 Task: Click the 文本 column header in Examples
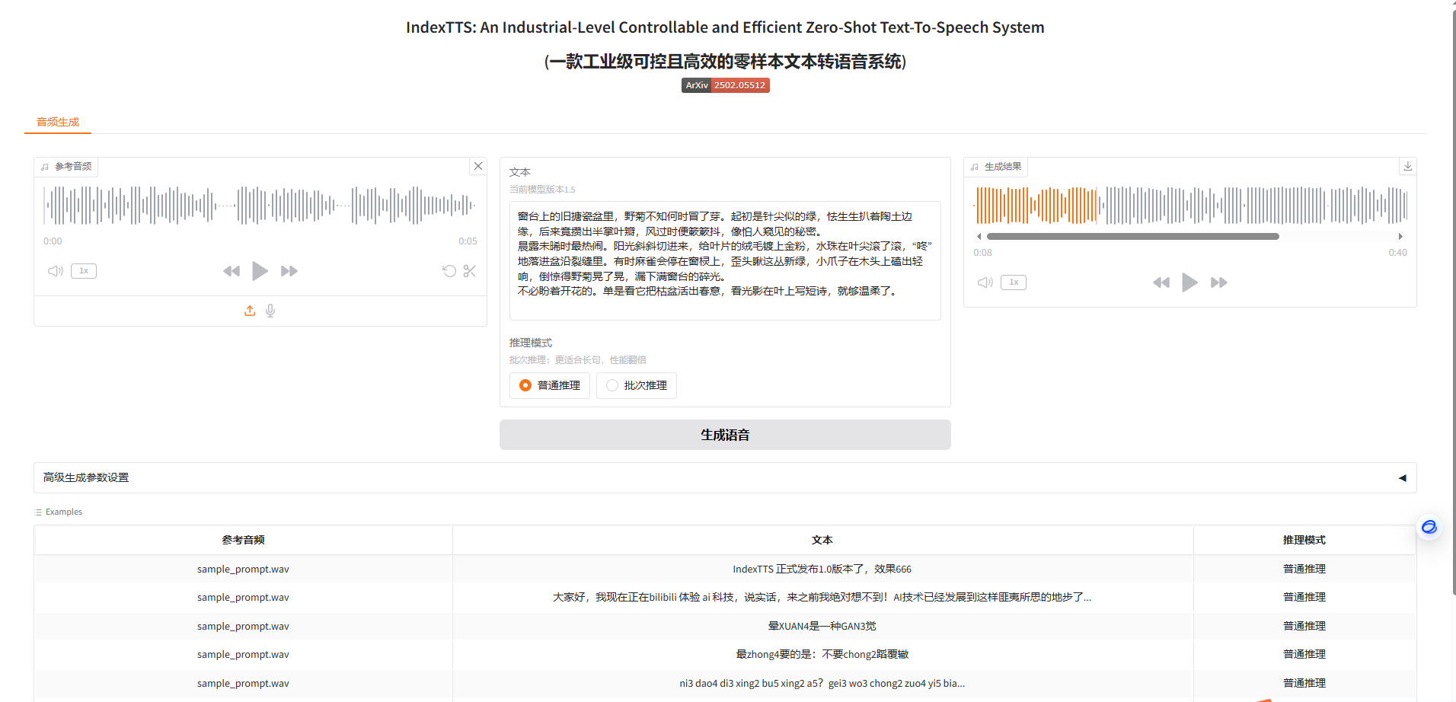click(x=822, y=540)
